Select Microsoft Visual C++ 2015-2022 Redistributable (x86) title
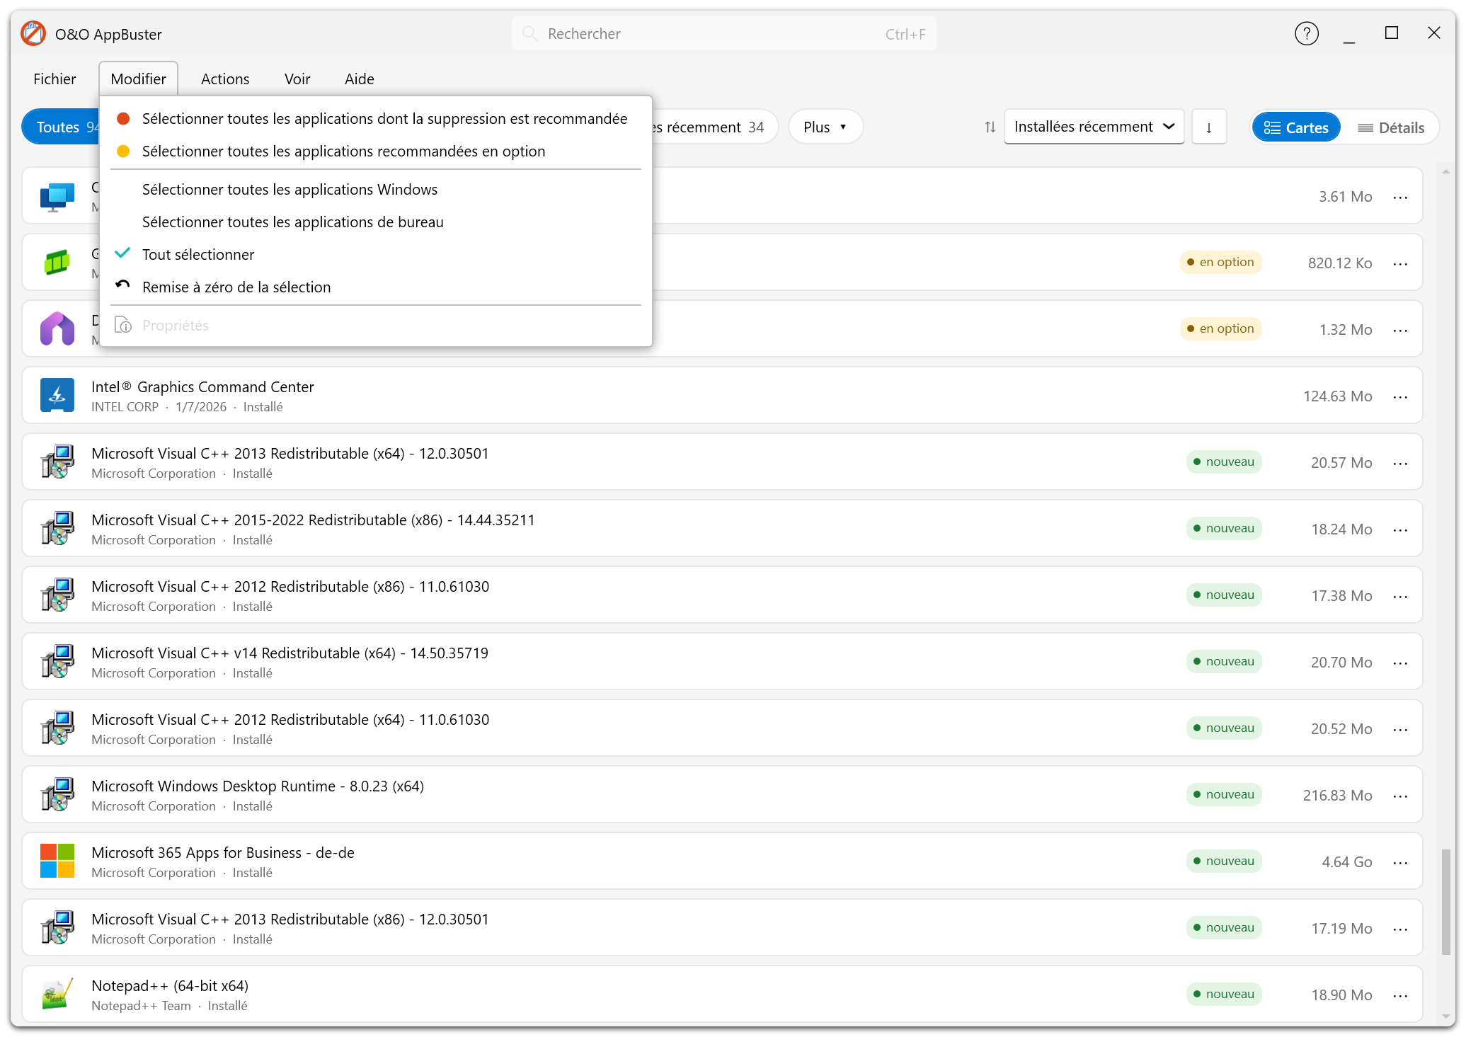Viewport: 1466px width, 1037px height. click(x=313, y=520)
